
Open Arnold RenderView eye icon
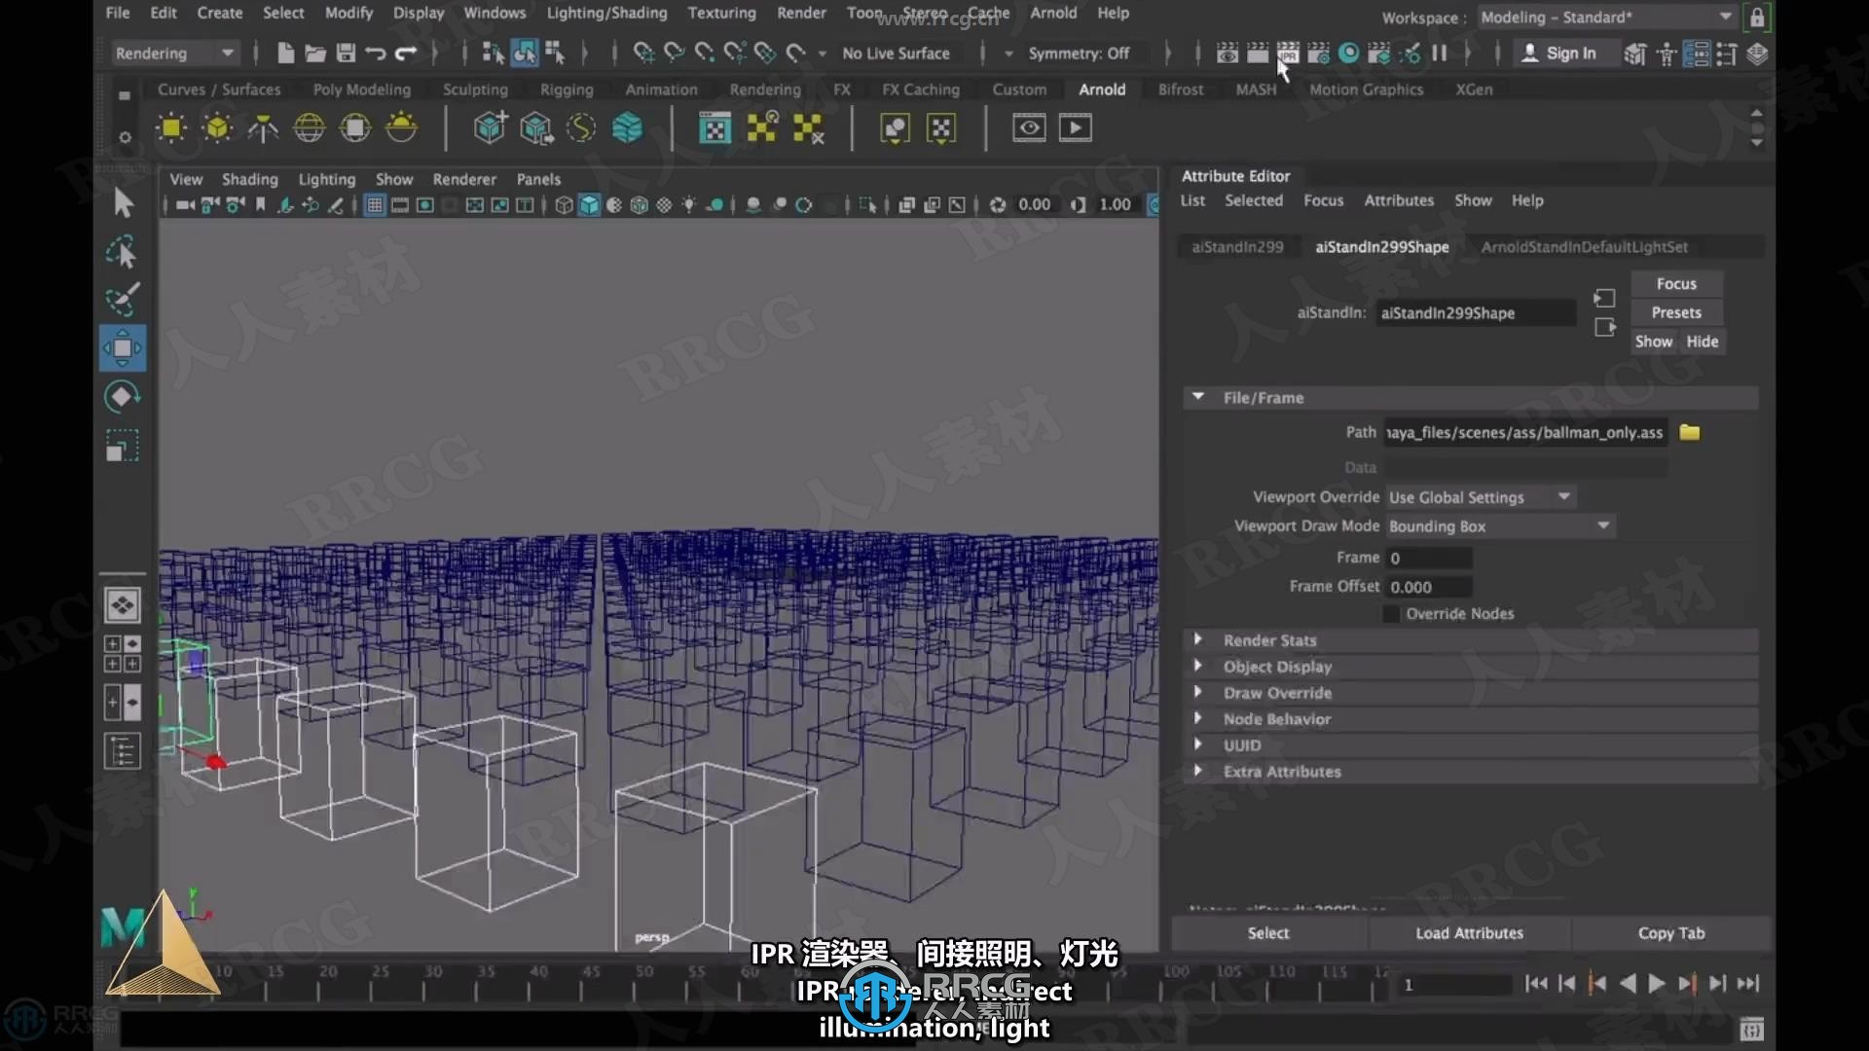tap(1029, 127)
